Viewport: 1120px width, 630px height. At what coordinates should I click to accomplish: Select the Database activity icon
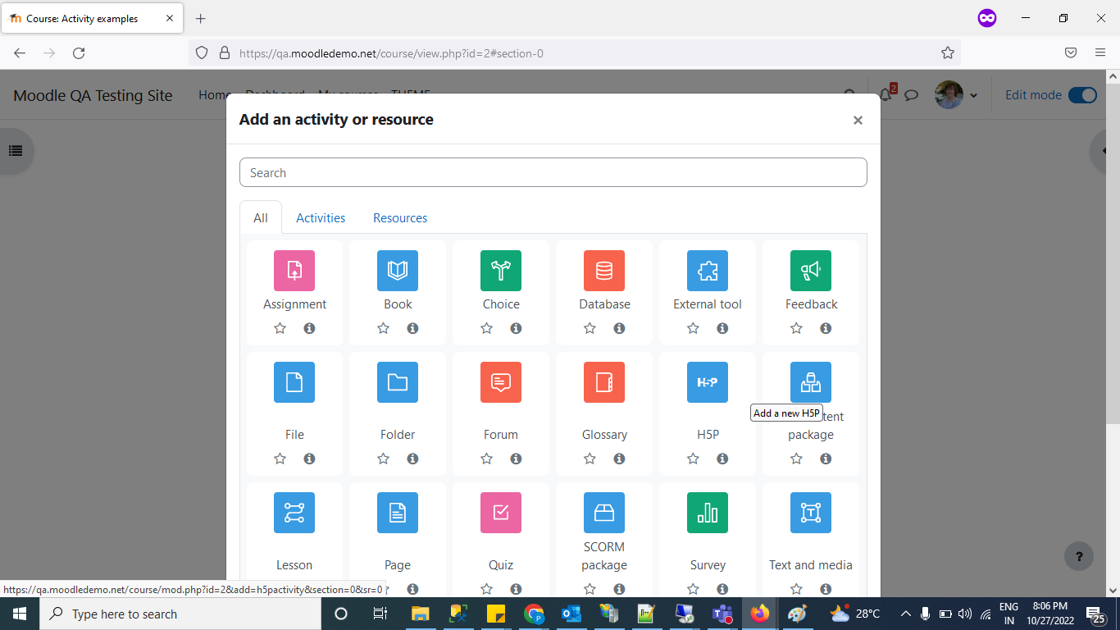pos(604,271)
